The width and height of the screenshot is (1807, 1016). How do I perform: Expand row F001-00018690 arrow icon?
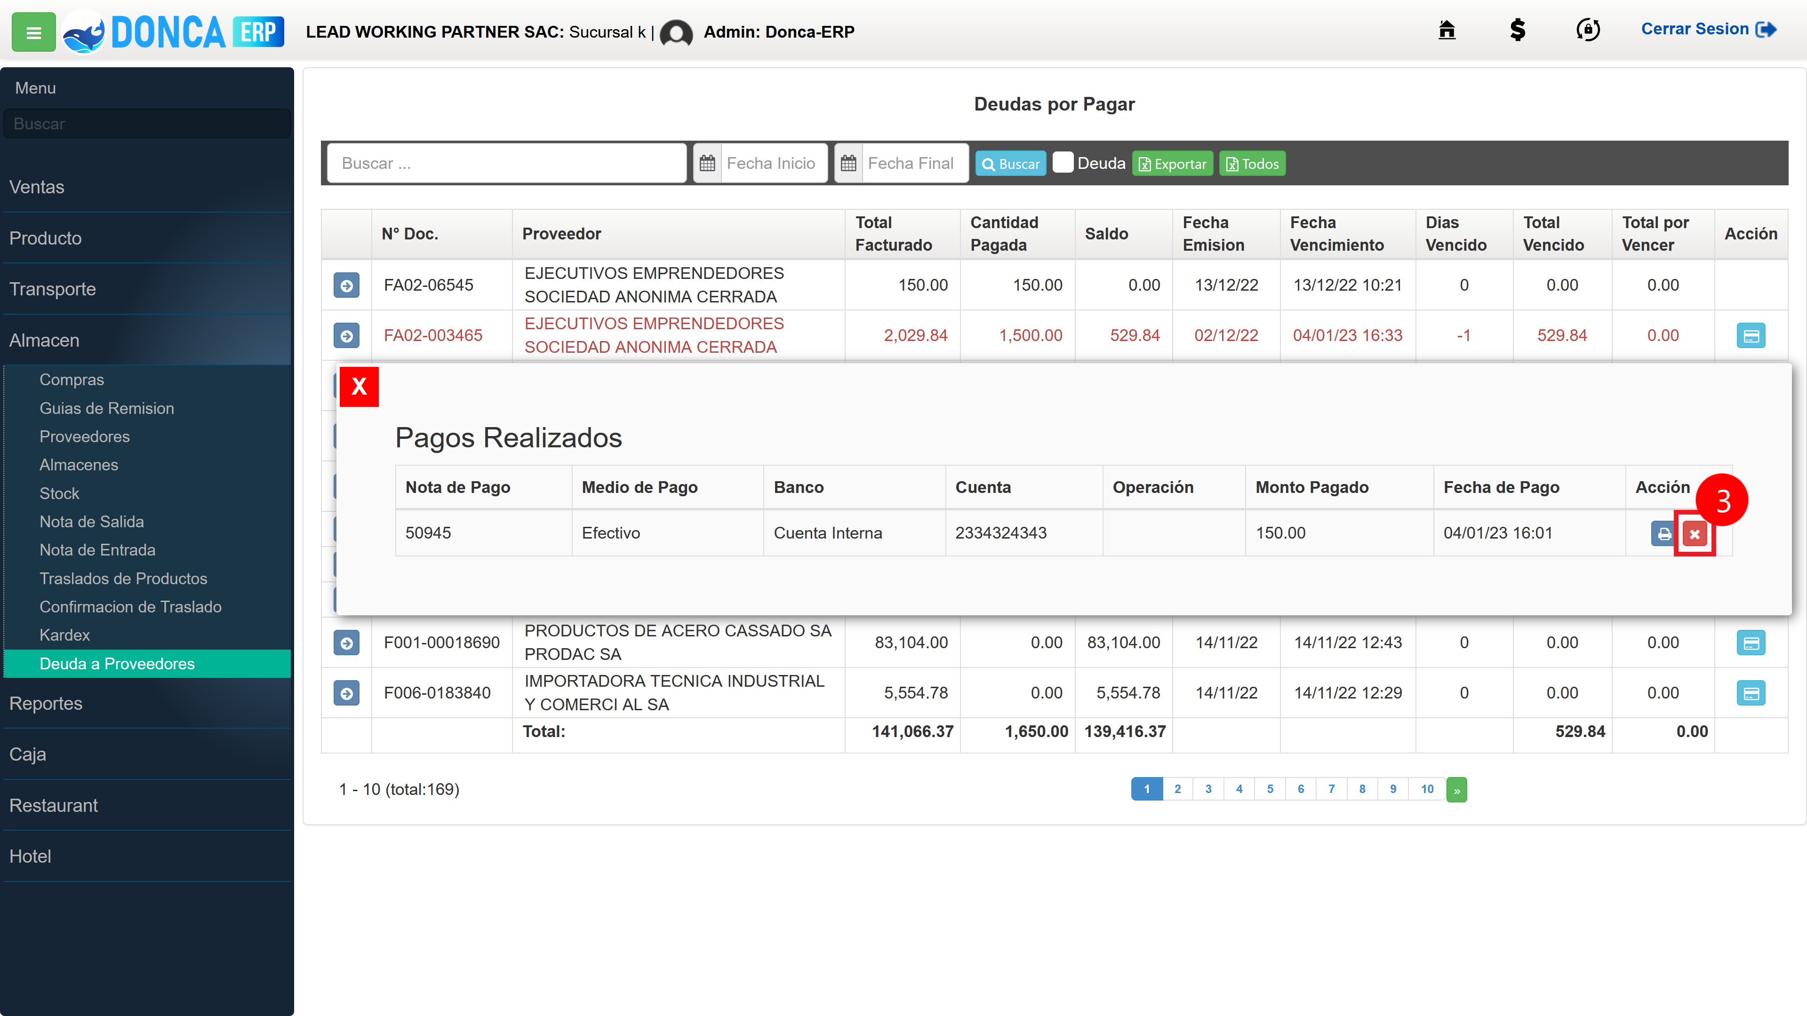[x=346, y=643]
